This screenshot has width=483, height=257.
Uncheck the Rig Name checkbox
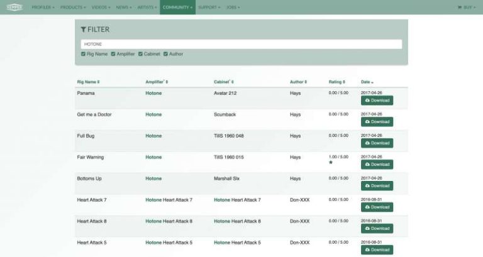click(83, 54)
